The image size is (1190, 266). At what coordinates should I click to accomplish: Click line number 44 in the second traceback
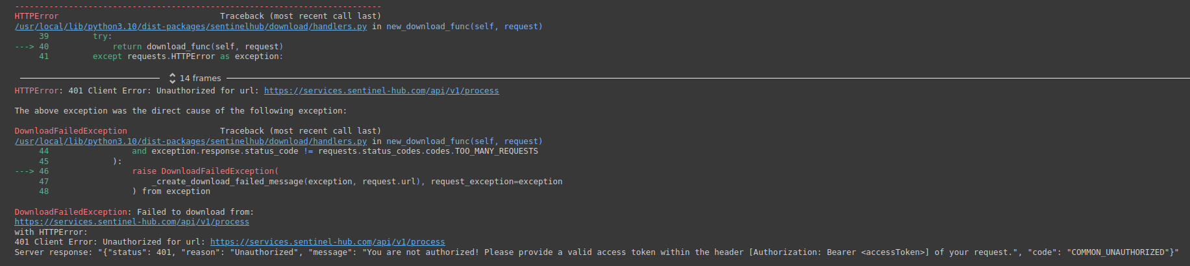[43, 151]
